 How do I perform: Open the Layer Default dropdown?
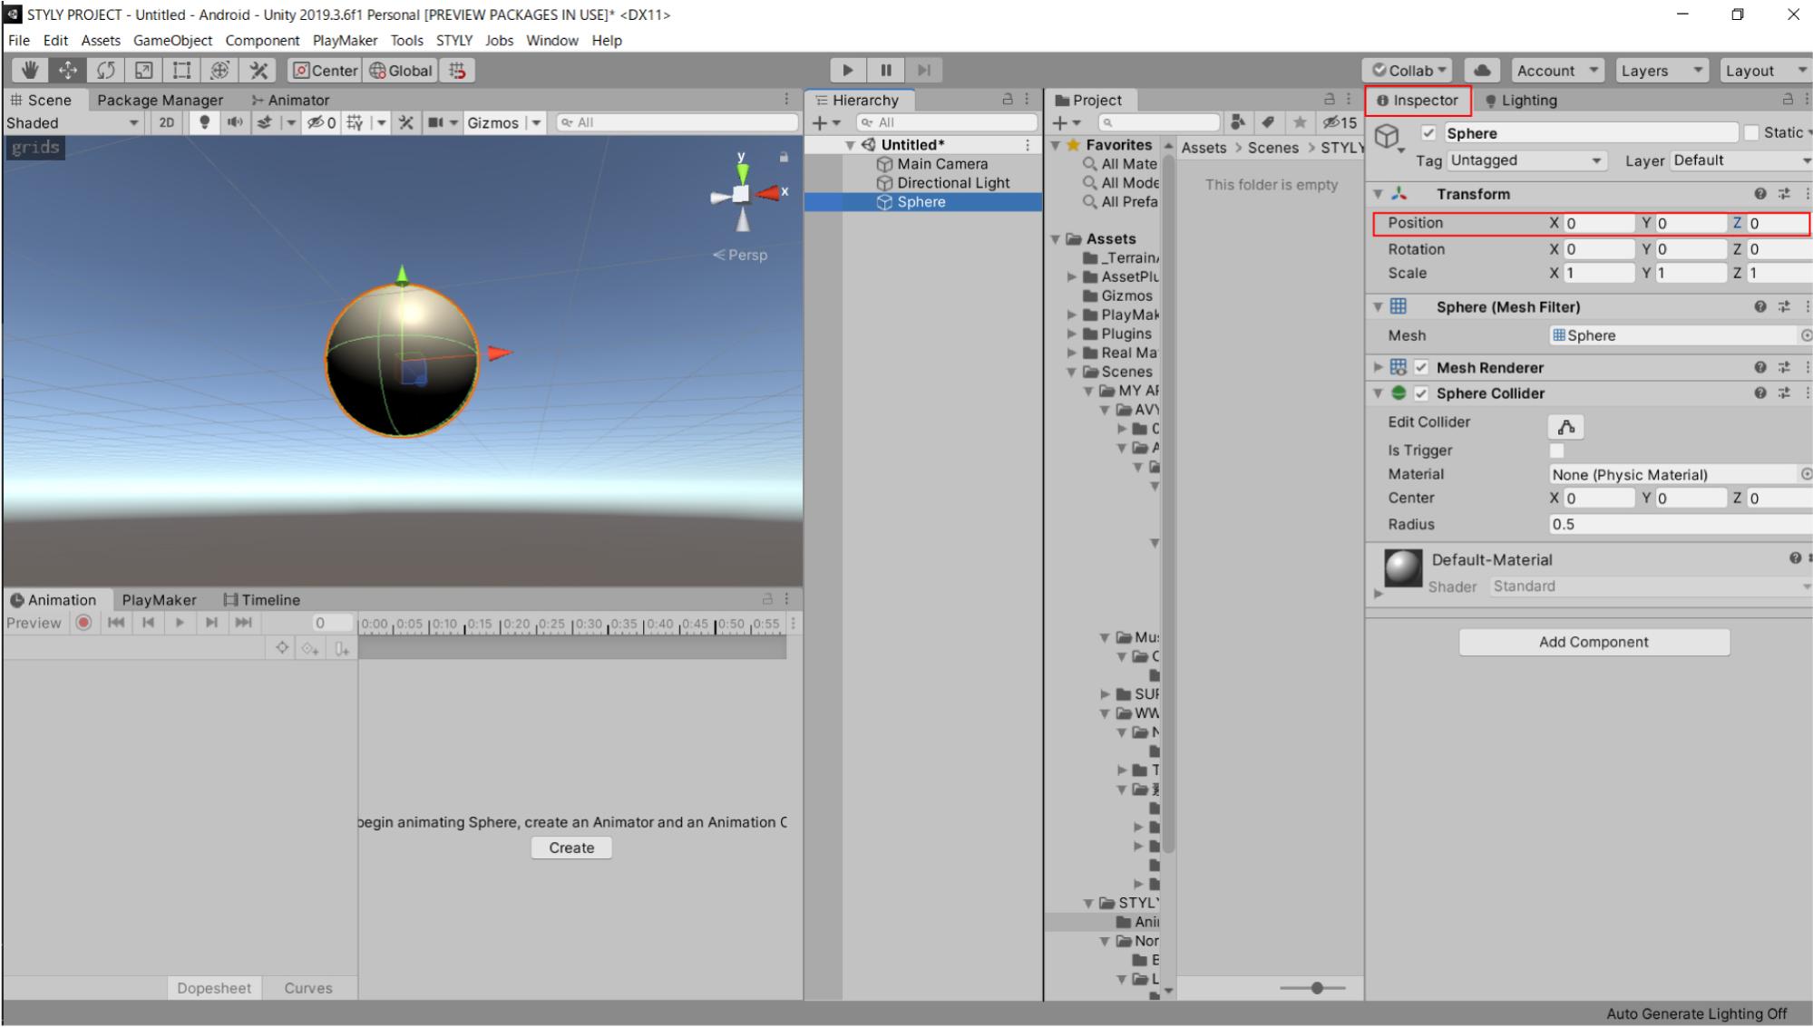1740,160
